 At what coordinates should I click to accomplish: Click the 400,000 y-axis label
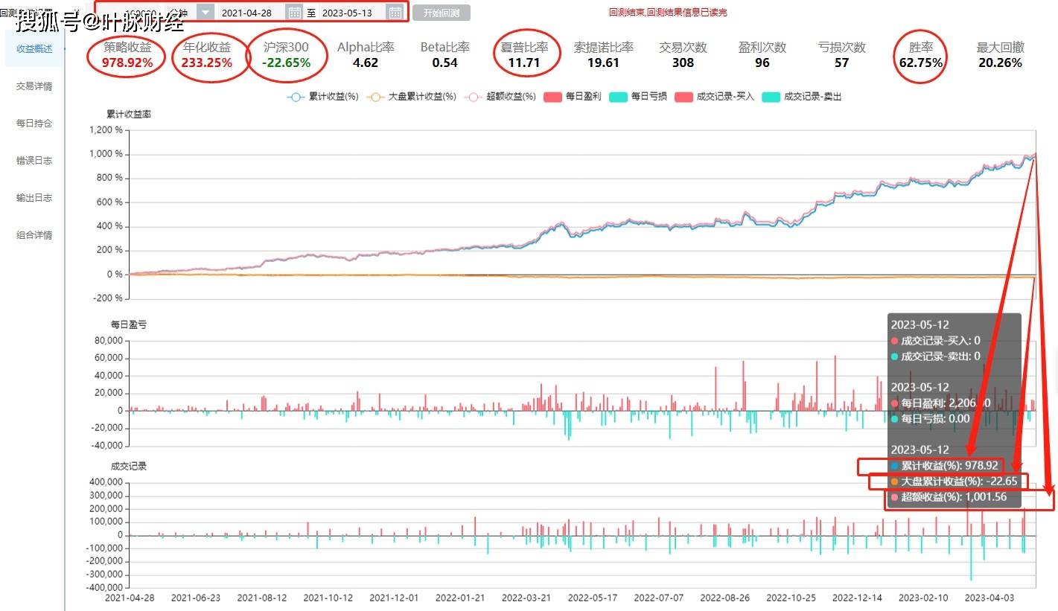[x=106, y=482]
